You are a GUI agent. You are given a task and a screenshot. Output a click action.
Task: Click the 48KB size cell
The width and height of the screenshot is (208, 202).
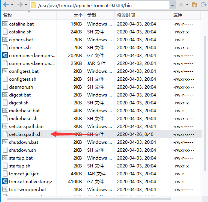click(x=76, y=174)
